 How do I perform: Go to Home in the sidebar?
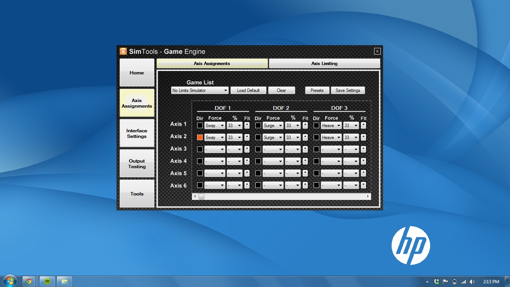(x=137, y=72)
